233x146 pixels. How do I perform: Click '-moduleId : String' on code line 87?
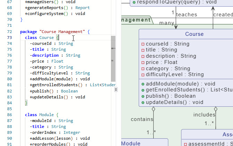(x=51, y=121)
